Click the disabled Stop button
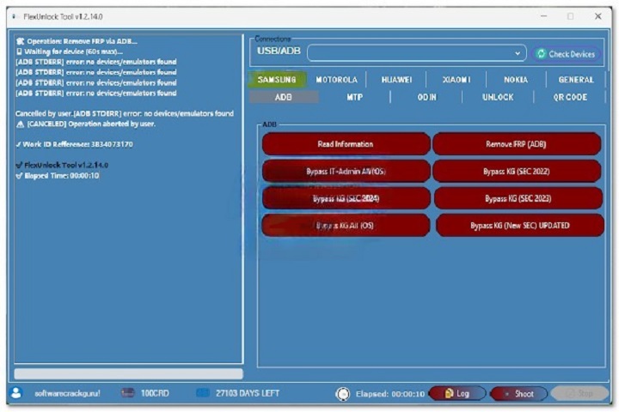The image size is (619, 412). [579, 393]
